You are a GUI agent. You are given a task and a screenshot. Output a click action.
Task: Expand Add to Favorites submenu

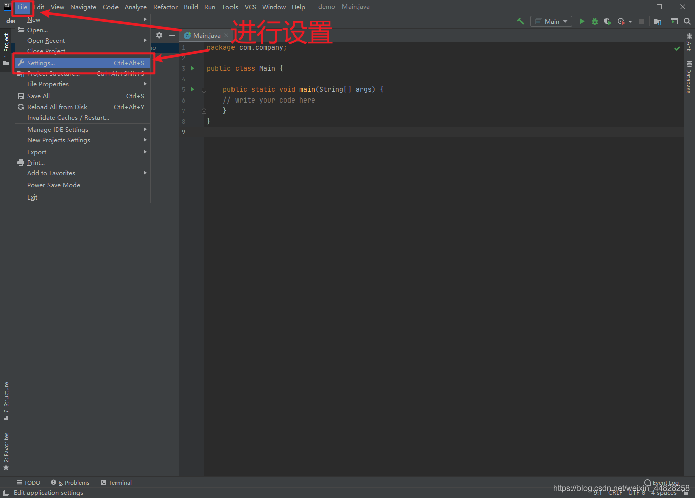pos(82,173)
